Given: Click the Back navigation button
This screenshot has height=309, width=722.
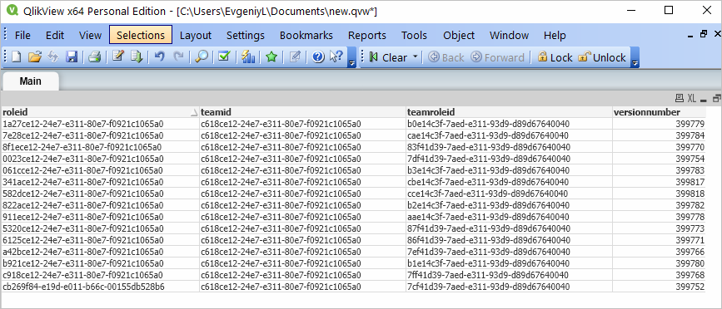Looking at the screenshot, I should click(446, 57).
